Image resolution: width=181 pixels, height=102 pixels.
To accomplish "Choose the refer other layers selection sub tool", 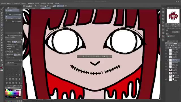I will click(x=13, y=18).
